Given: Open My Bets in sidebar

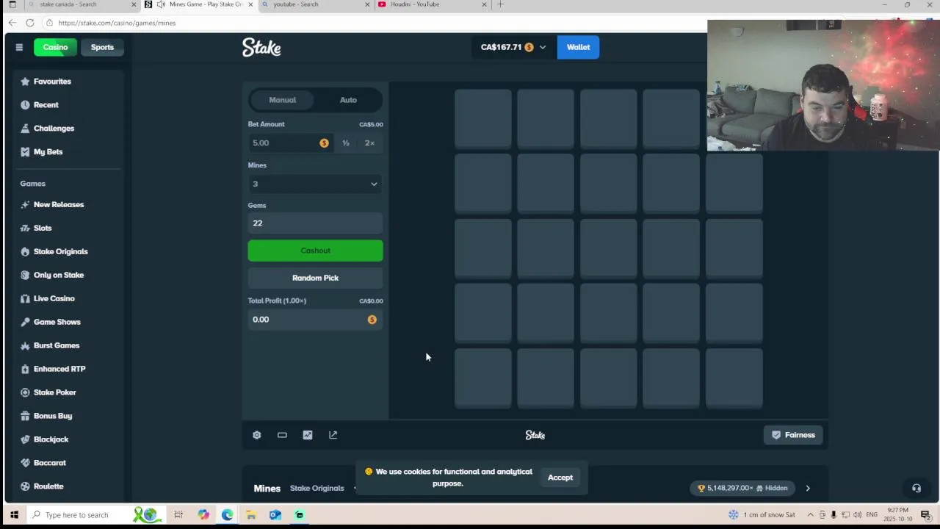Looking at the screenshot, I should click(48, 152).
